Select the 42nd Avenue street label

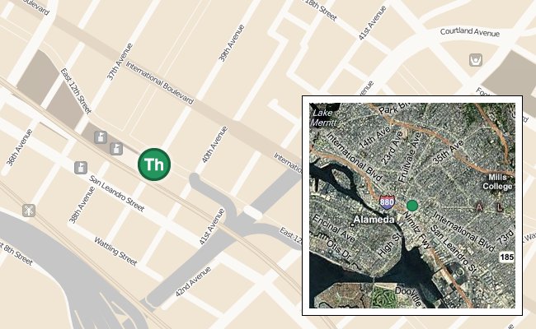193,281
